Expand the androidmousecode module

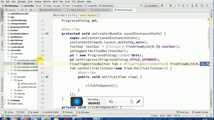coord(5,14)
